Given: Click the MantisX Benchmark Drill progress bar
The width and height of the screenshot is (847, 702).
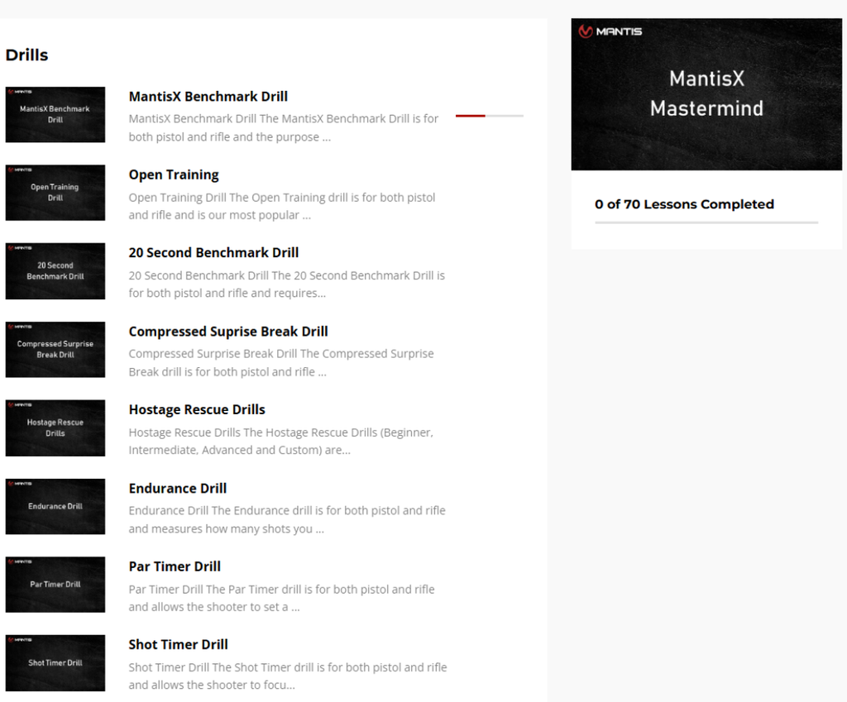Looking at the screenshot, I should tap(488, 116).
